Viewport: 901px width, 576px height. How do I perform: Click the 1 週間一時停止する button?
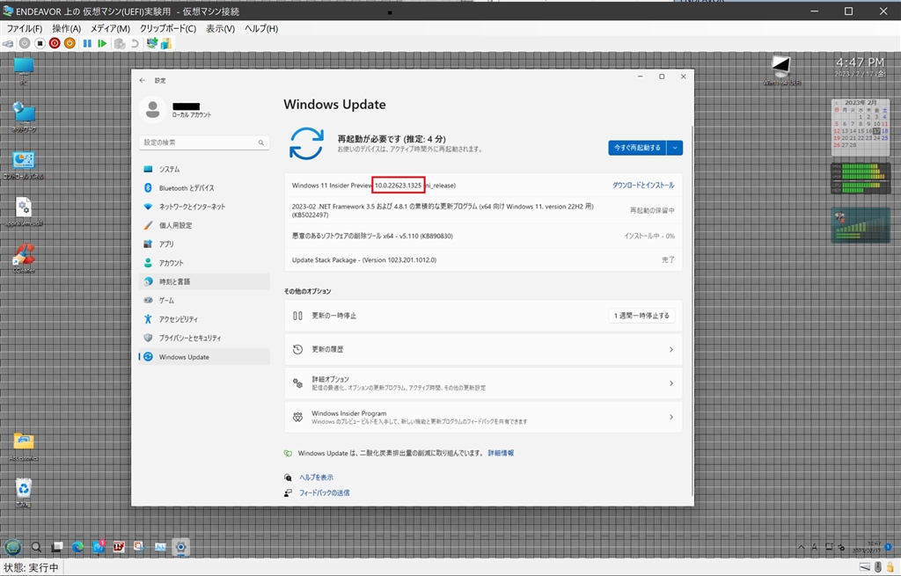tap(641, 316)
